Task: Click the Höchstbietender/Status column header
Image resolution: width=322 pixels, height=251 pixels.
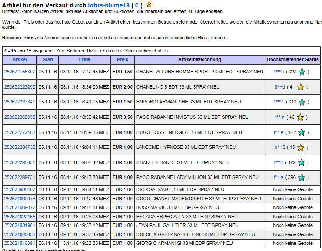Action: click(293, 59)
